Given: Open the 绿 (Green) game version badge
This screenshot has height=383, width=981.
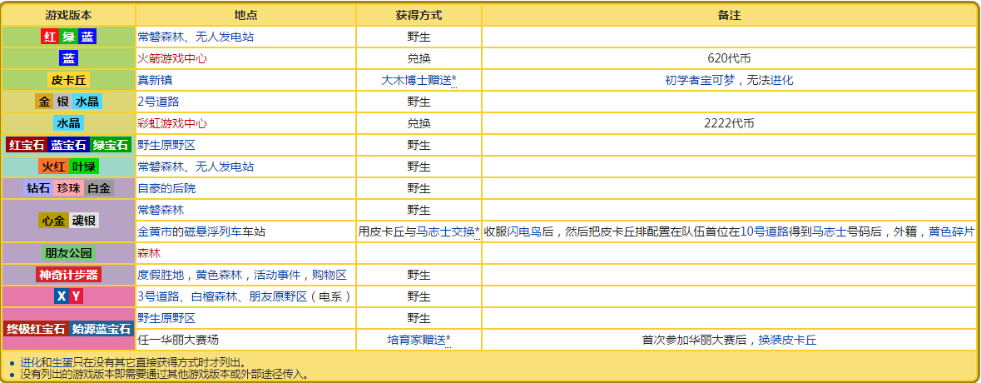Looking at the screenshot, I should (68, 37).
